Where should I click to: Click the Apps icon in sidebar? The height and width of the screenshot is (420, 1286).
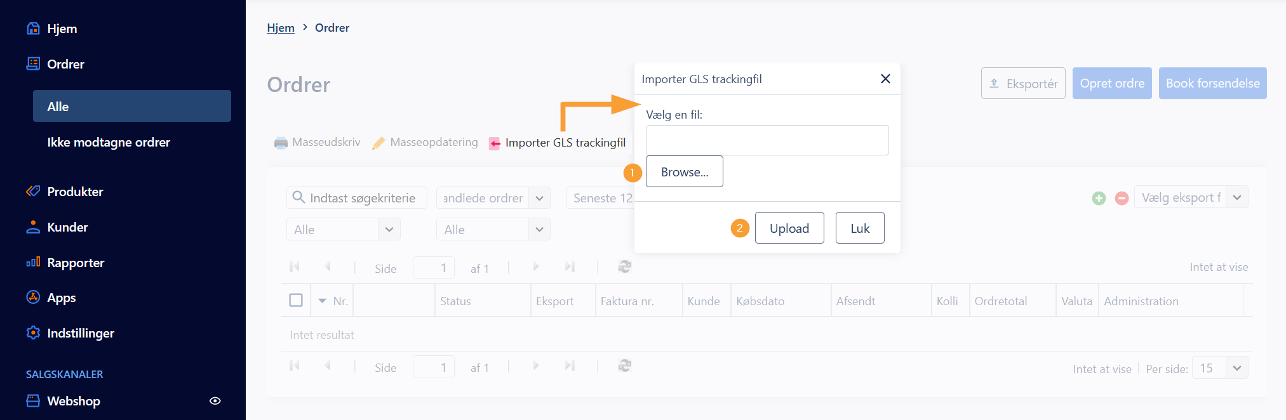(33, 298)
